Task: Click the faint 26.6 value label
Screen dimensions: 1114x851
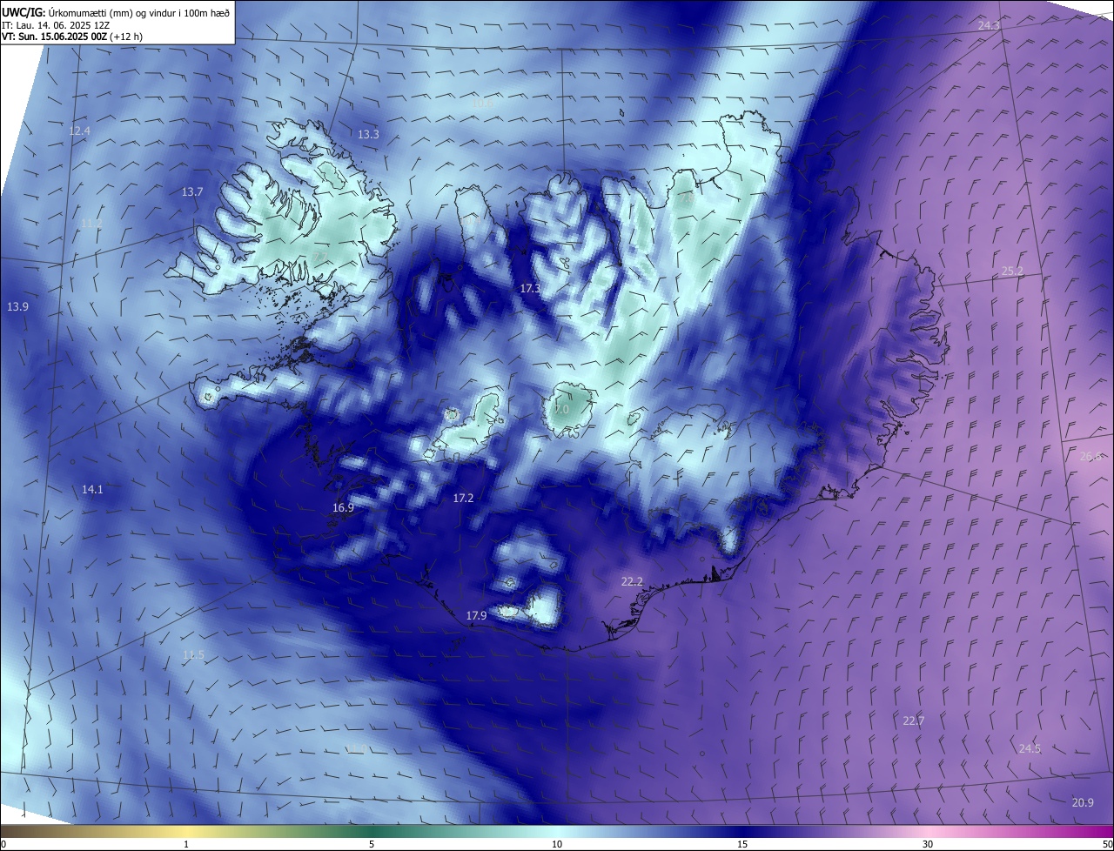Action: pos(1091,456)
